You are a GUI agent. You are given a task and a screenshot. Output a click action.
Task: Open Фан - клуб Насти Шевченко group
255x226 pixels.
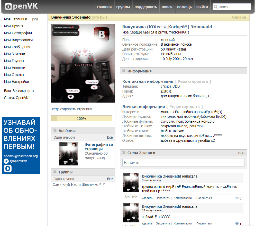click(x=79, y=185)
